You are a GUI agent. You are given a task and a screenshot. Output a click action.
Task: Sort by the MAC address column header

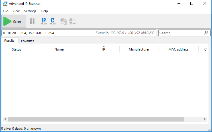point(178,49)
